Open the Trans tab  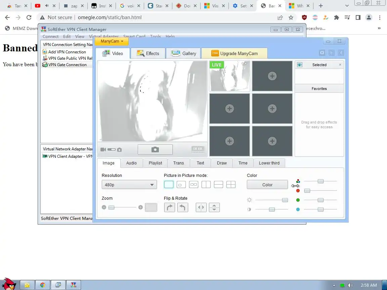pos(178,163)
